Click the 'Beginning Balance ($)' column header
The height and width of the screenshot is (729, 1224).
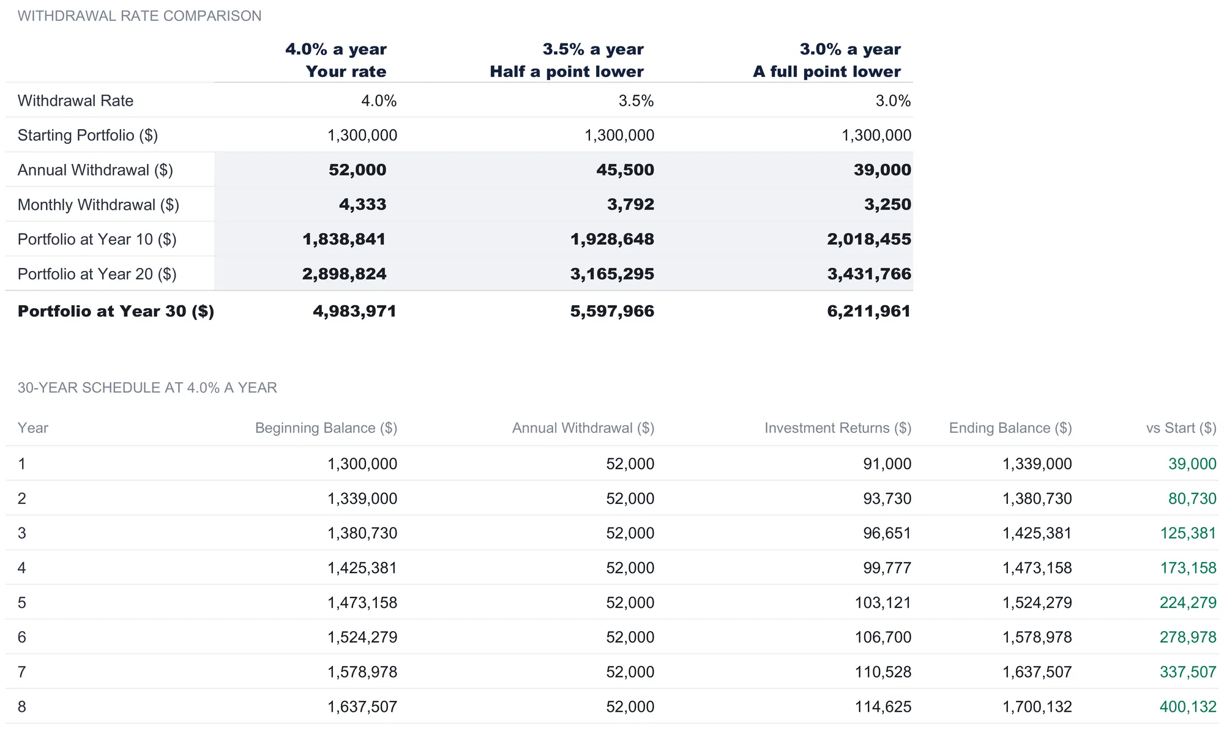(326, 428)
